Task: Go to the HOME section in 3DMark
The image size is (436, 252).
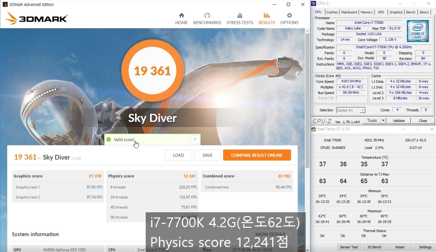Action: point(181,19)
